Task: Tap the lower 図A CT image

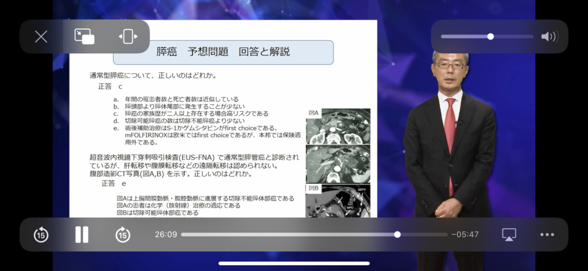Action: click(338, 164)
